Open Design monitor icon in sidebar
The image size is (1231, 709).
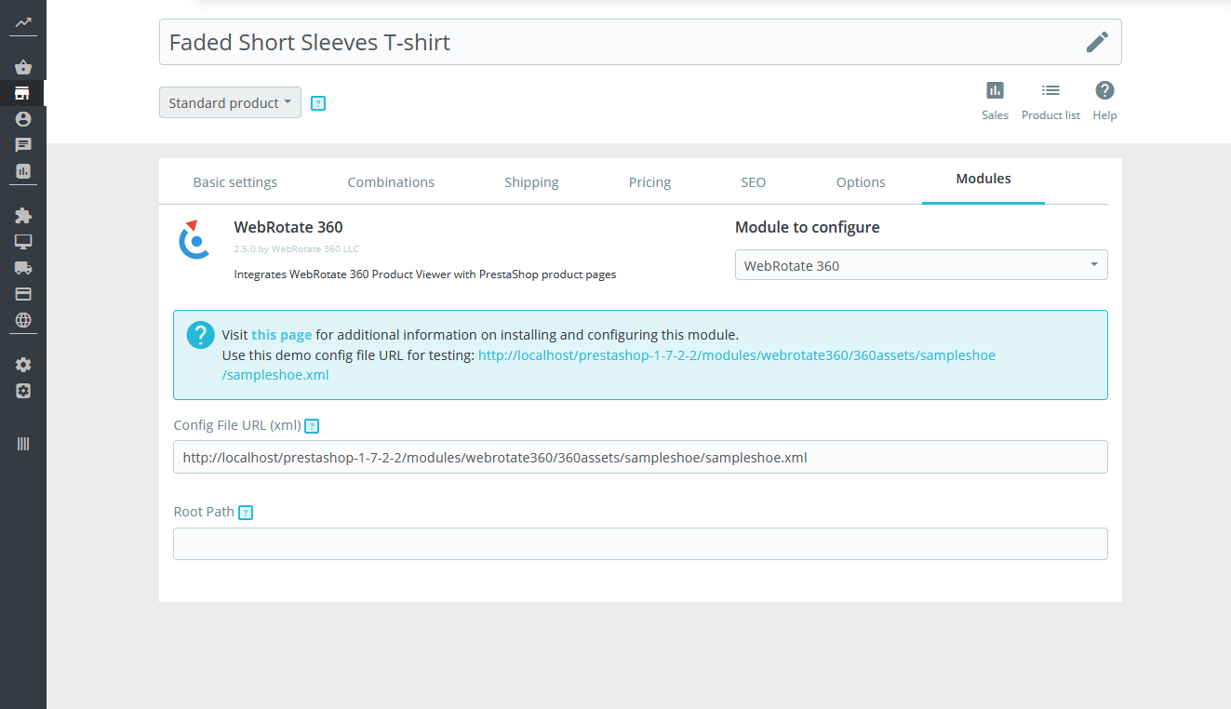click(x=23, y=242)
